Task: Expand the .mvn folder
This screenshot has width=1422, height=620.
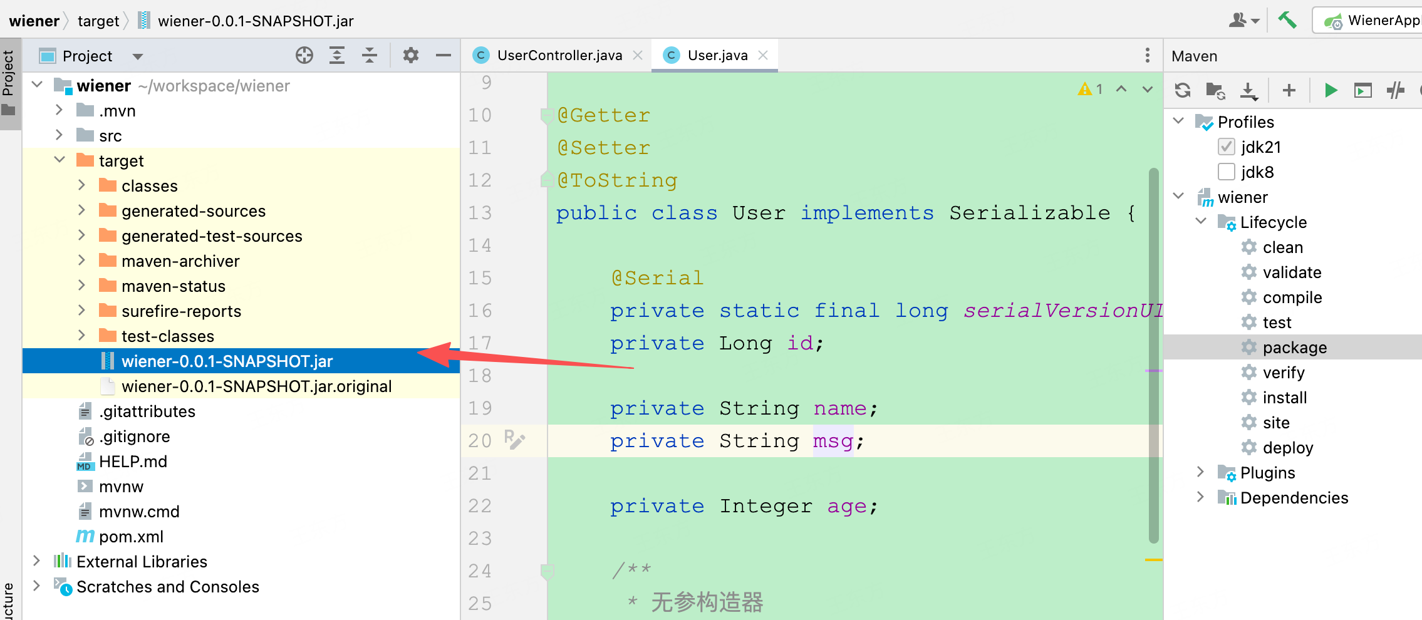Action: pyautogui.click(x=59, y=110)
